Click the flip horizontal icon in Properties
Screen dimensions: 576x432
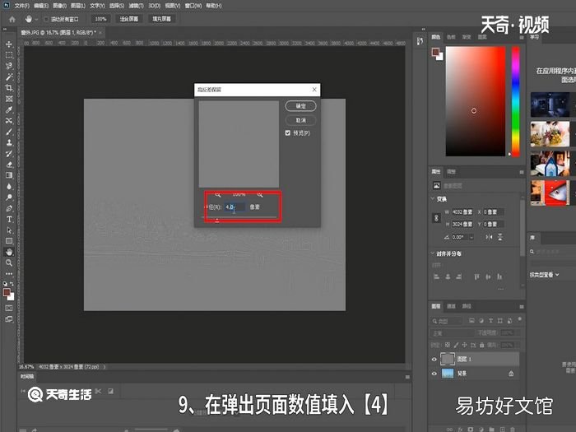[x=489, y=237]
